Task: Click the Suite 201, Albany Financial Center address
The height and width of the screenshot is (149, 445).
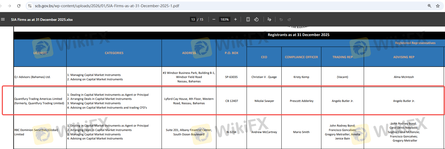Action: 189,132
